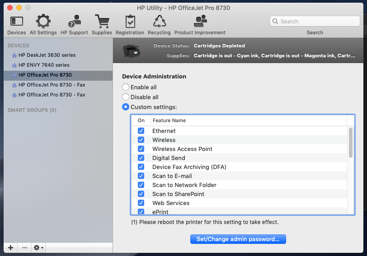
Task: Toggle Scan to Network Folder checkbox
Action: (x=141, y=185)
